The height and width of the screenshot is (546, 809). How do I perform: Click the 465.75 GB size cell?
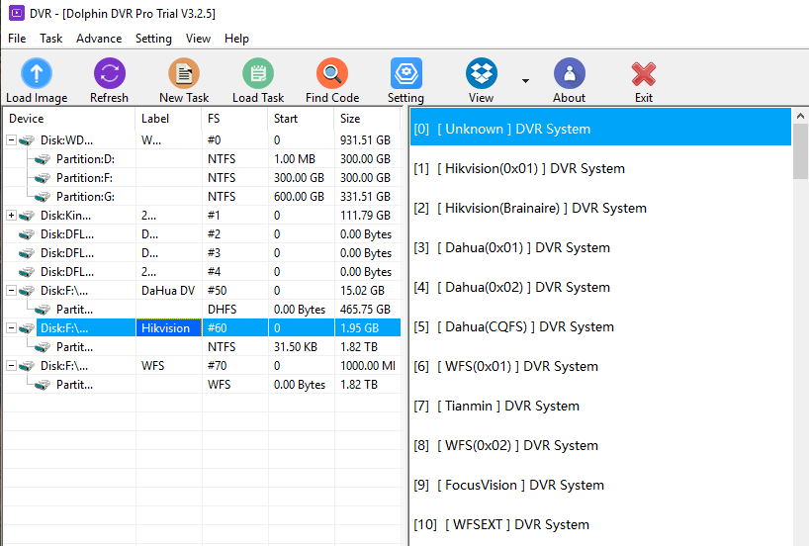click(x=365, y=310)
